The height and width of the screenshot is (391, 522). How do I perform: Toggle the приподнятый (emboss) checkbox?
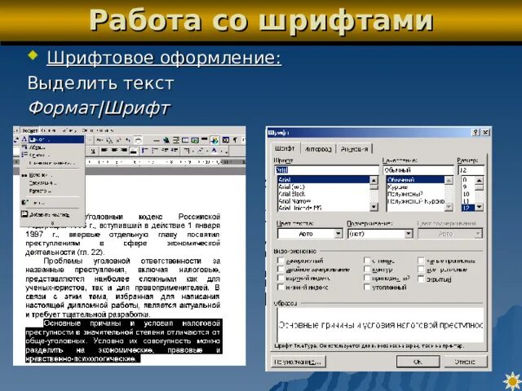(367, 278)
